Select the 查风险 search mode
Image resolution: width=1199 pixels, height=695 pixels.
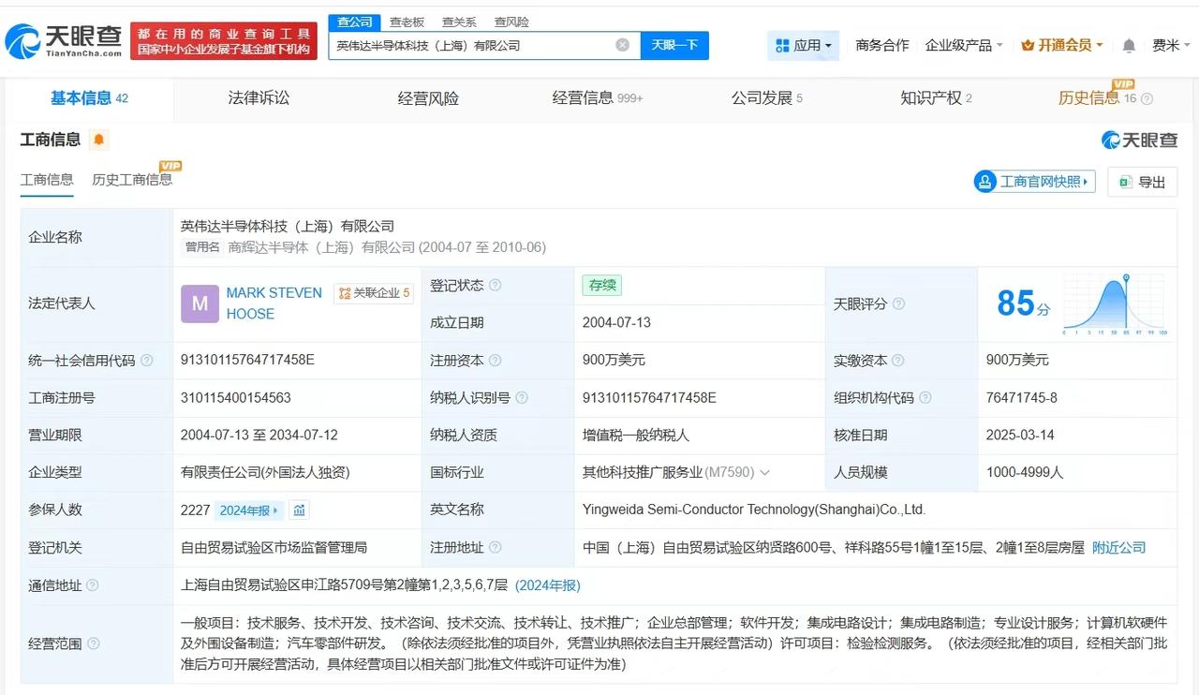511,22
